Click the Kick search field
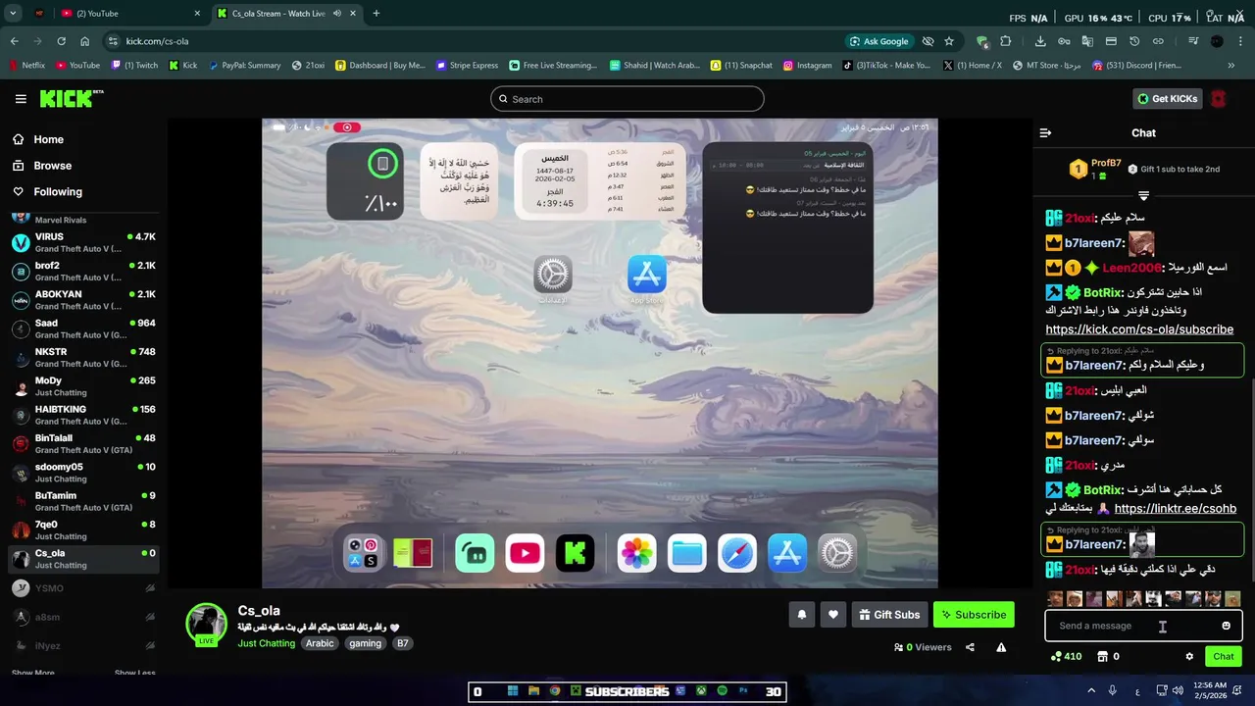 pos(627,99)
